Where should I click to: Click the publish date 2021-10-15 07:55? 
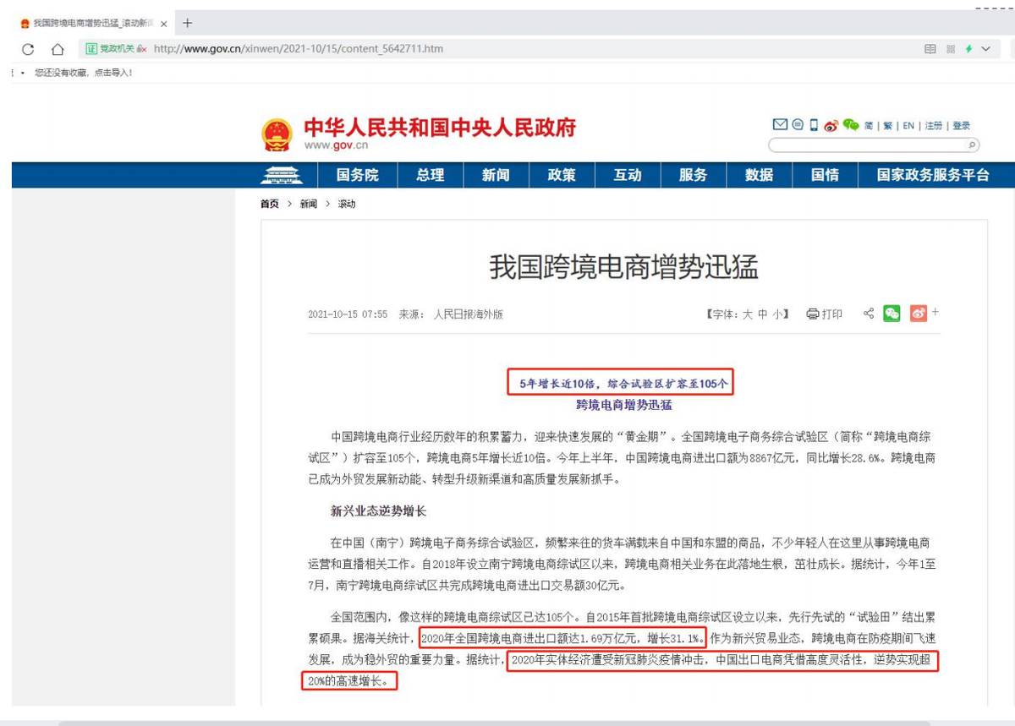[x=348, y=314]
